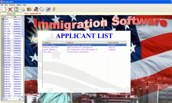Click the form list vertical scrollbar thumb

click(x=22, y=27)
